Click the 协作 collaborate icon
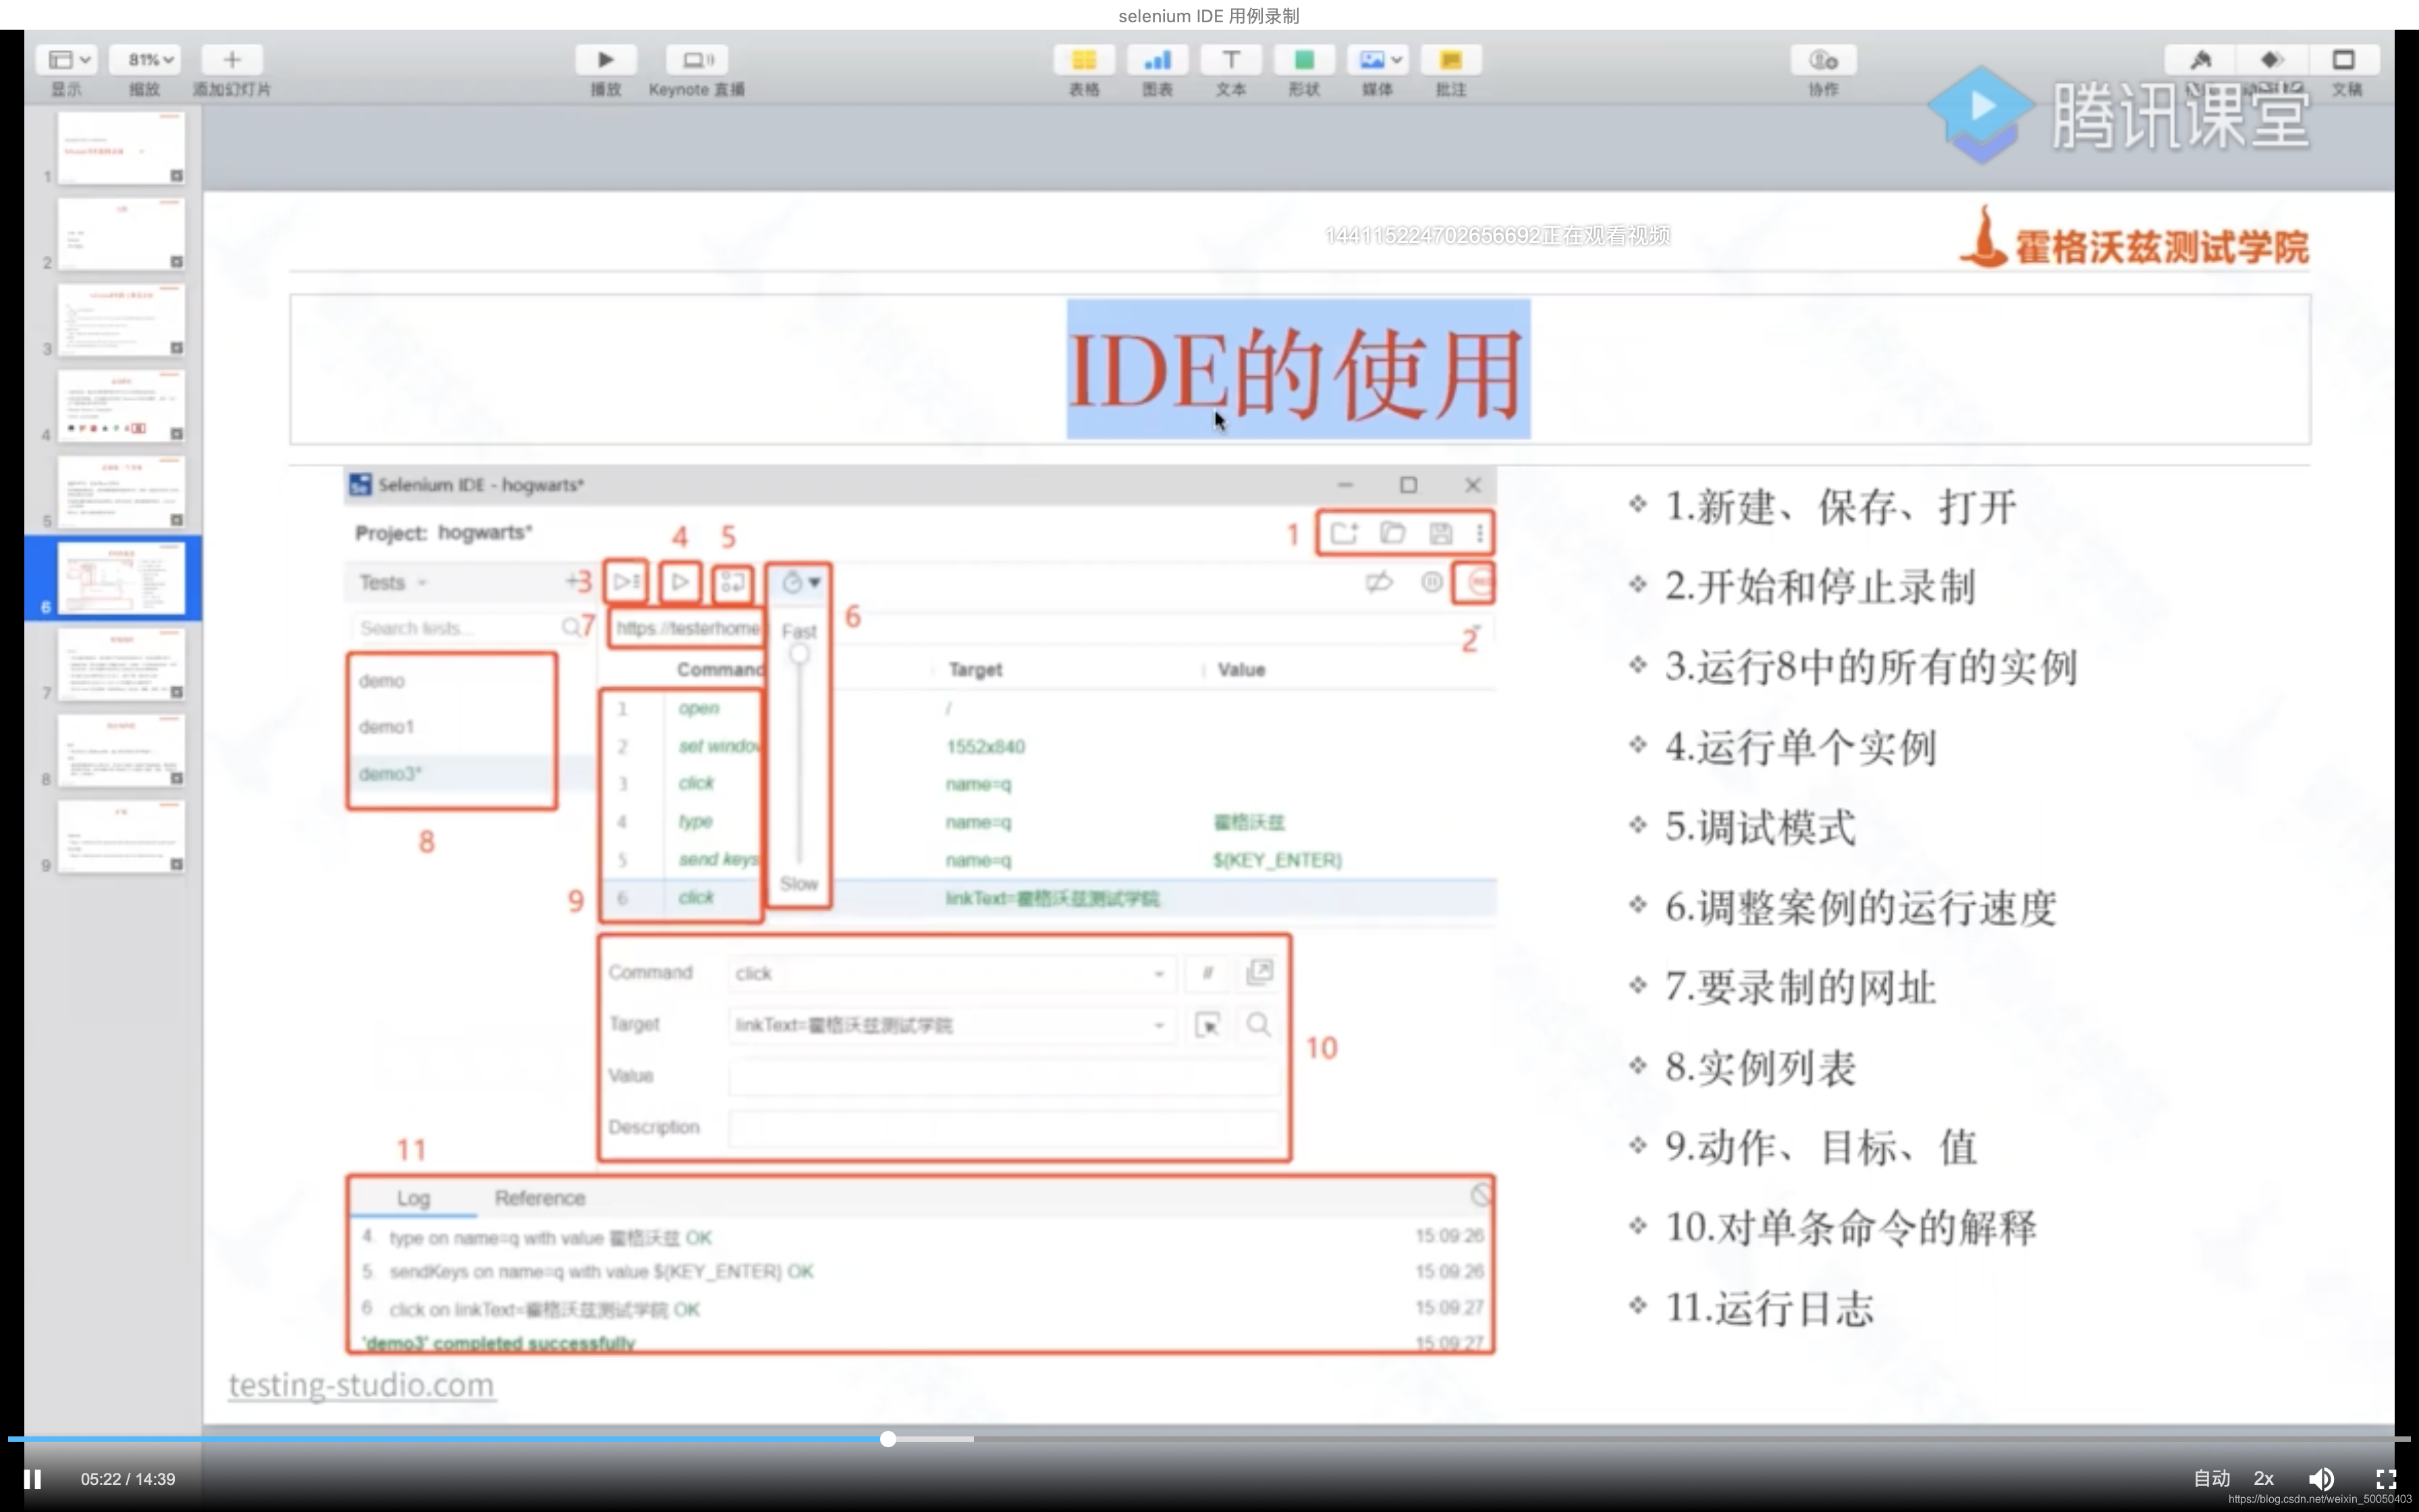The height and width of the screenshot is (1512, 2419). click(1823, 60)
